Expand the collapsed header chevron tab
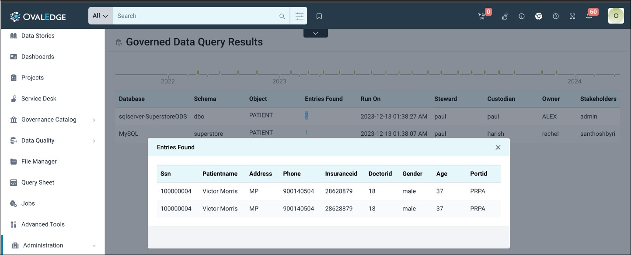 [x=316, y=33]
